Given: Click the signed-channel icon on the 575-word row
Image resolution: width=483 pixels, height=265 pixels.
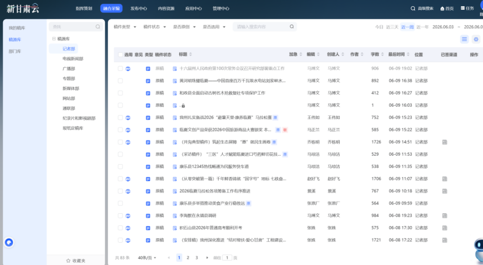Looking at the screenshot, I should coord(445,228).
